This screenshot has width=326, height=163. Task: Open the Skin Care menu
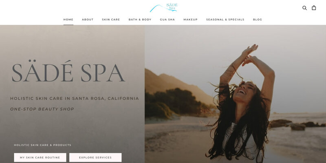tap(111, 20)
